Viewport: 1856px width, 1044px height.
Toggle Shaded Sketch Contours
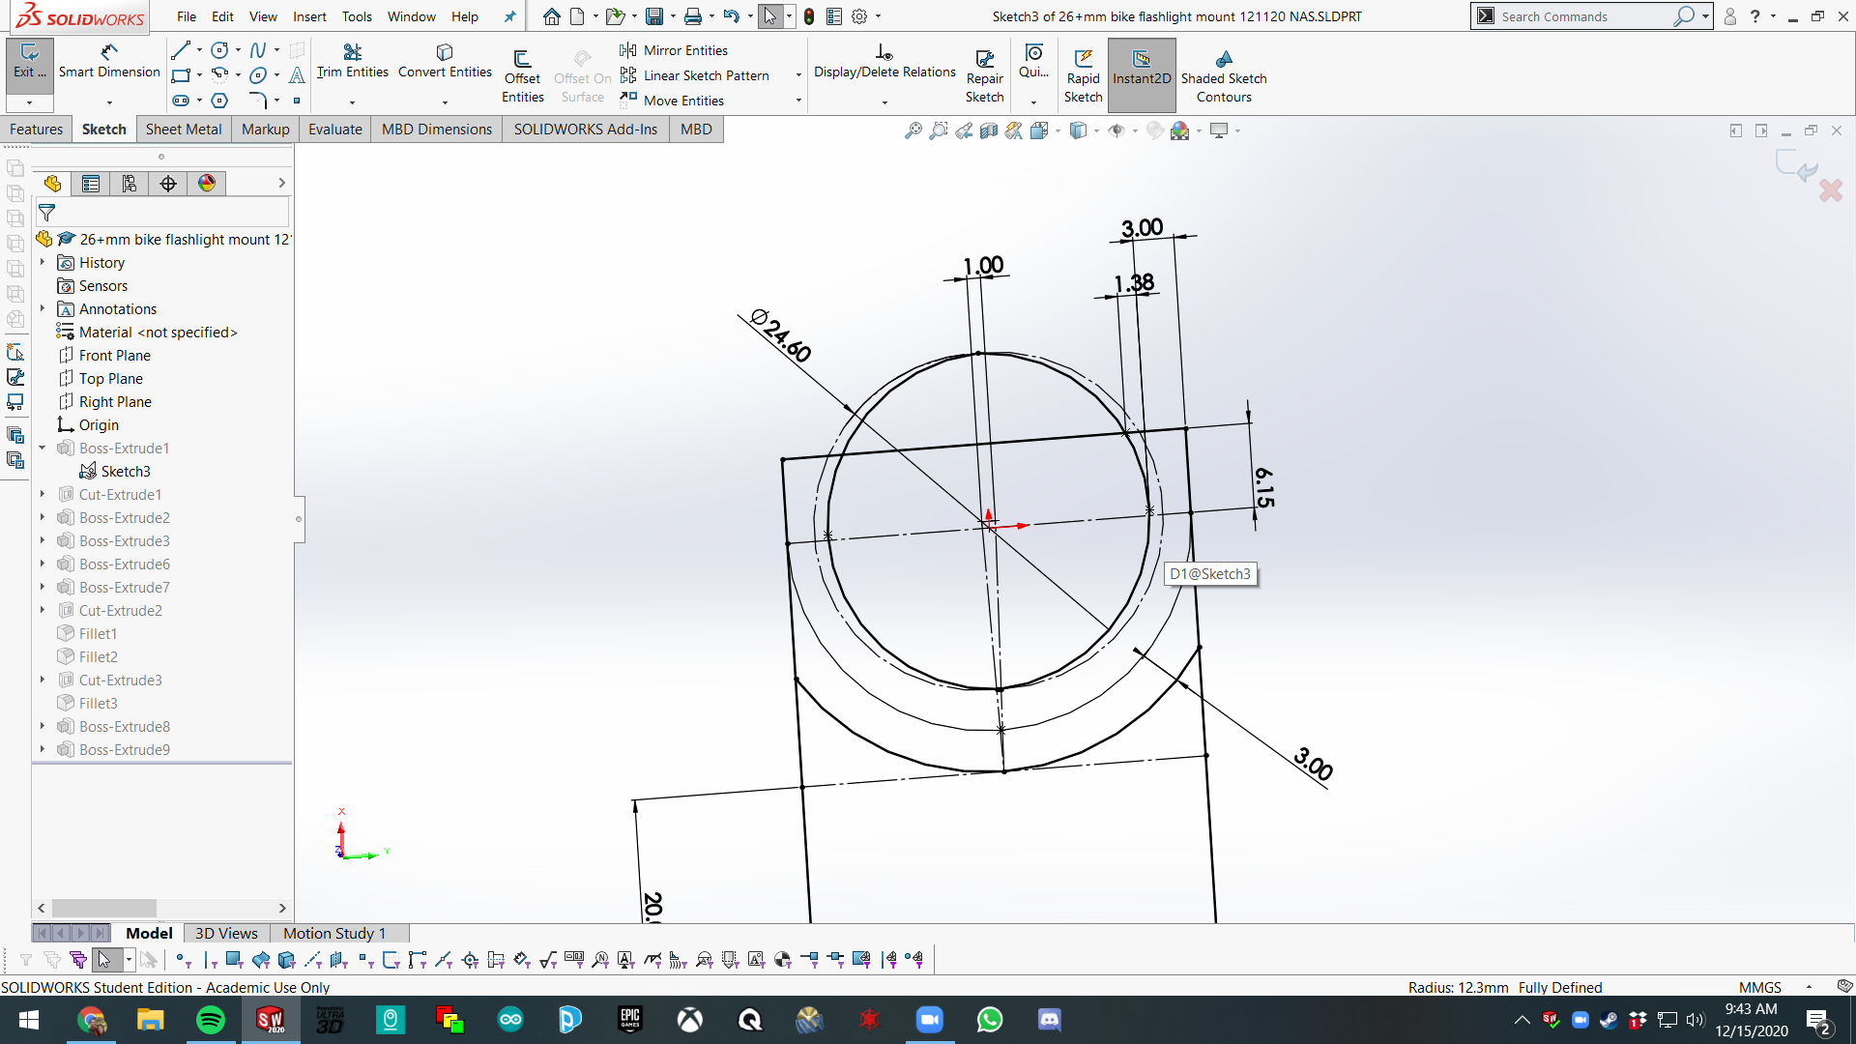[1224, 75]
